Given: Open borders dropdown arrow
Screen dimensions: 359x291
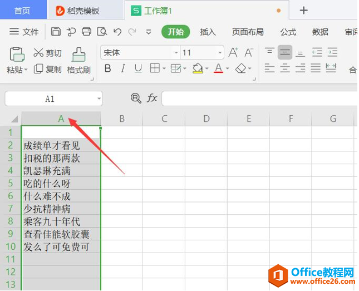Looking at the screenshot, I should pos(164,68).
